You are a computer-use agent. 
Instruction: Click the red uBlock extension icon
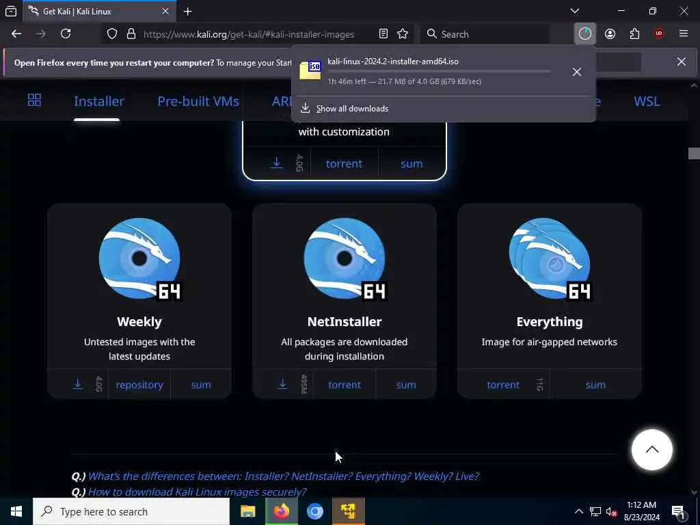659,34
